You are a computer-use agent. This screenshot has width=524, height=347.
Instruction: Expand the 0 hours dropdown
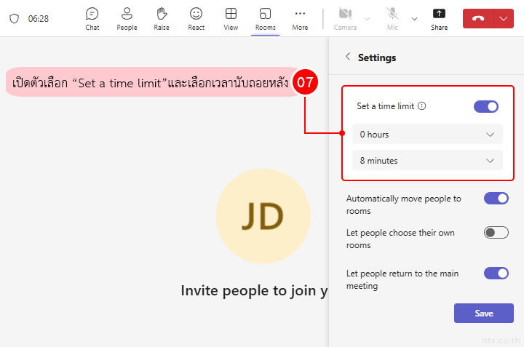pos(427,135)
